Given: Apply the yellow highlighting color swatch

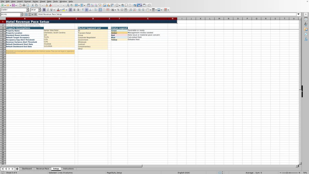Looking at the screenshot, I should (64, 10).
